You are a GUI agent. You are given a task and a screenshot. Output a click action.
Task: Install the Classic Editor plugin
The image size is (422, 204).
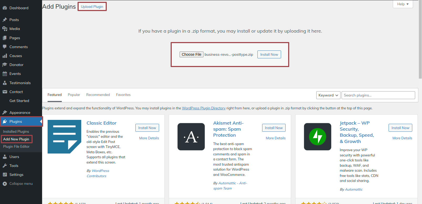click(147, 128)
